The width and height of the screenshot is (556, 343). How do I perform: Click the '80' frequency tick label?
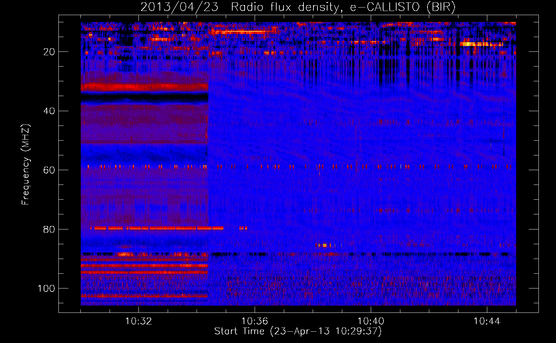49,229
